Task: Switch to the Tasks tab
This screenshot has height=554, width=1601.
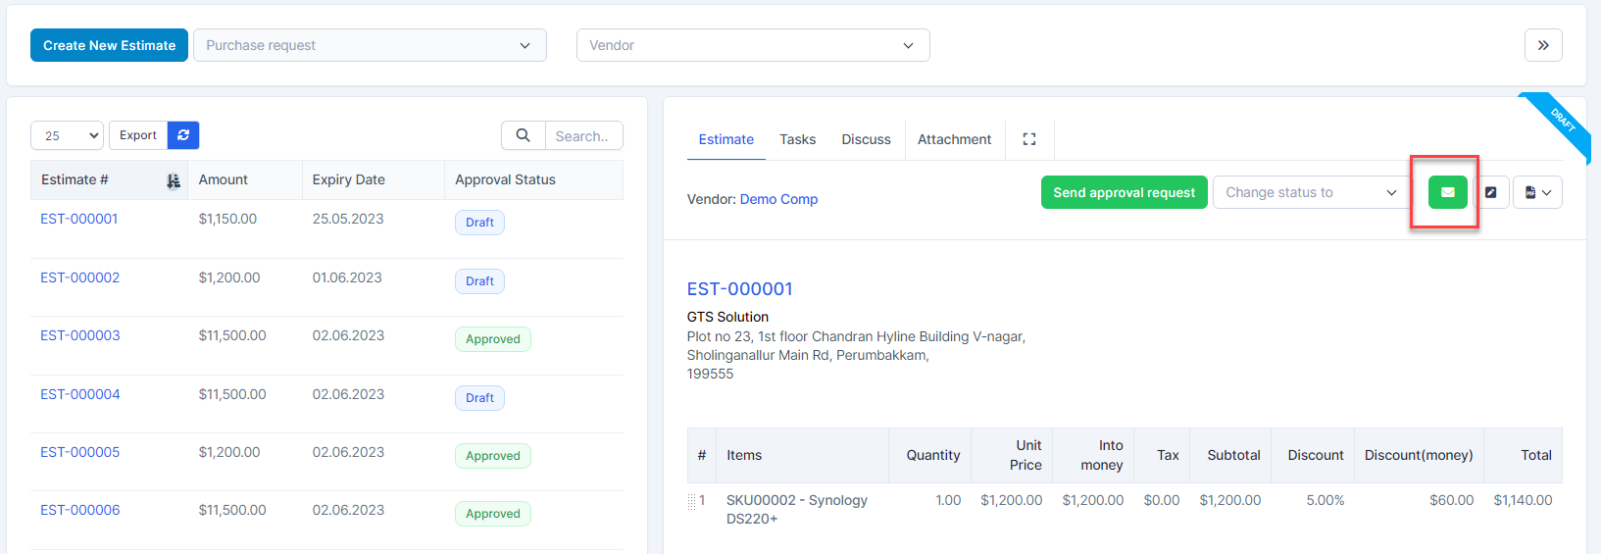Action: click(x=797, y=139)
